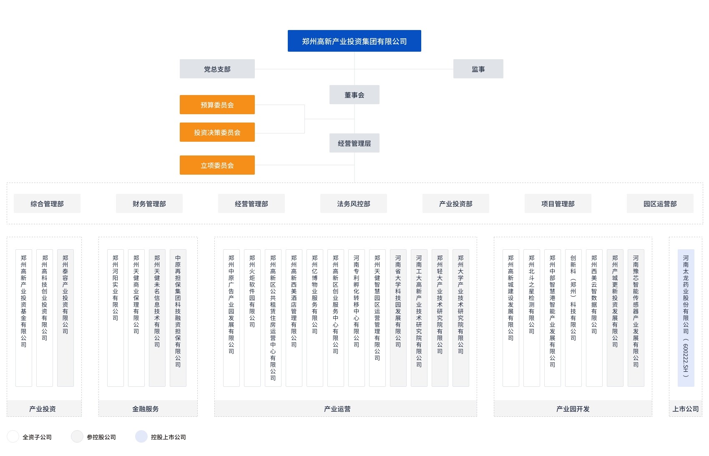Click the 控股上市公司 legend color circle
Screen dimensions: 709x456
coord(141,436)
